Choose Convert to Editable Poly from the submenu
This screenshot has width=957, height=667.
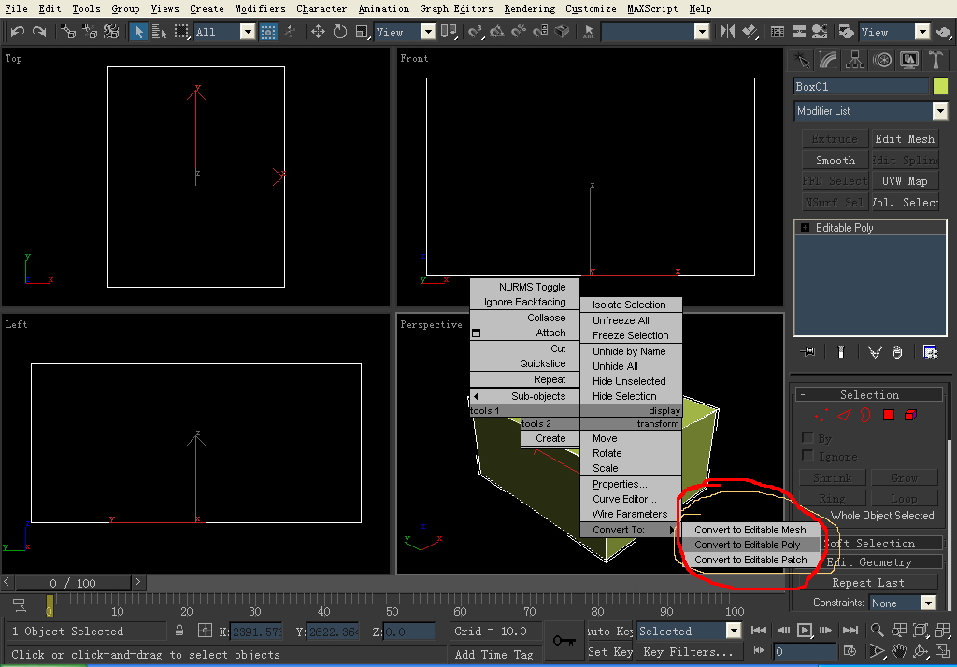click(748, 545)
